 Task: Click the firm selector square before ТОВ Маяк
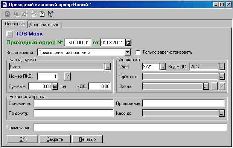[10, 34]
